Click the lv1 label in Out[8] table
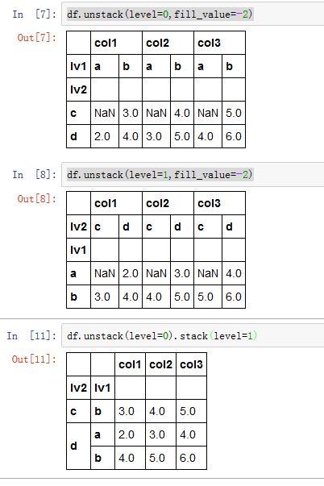This screenshot has width=324, height=486. [78, 250]
